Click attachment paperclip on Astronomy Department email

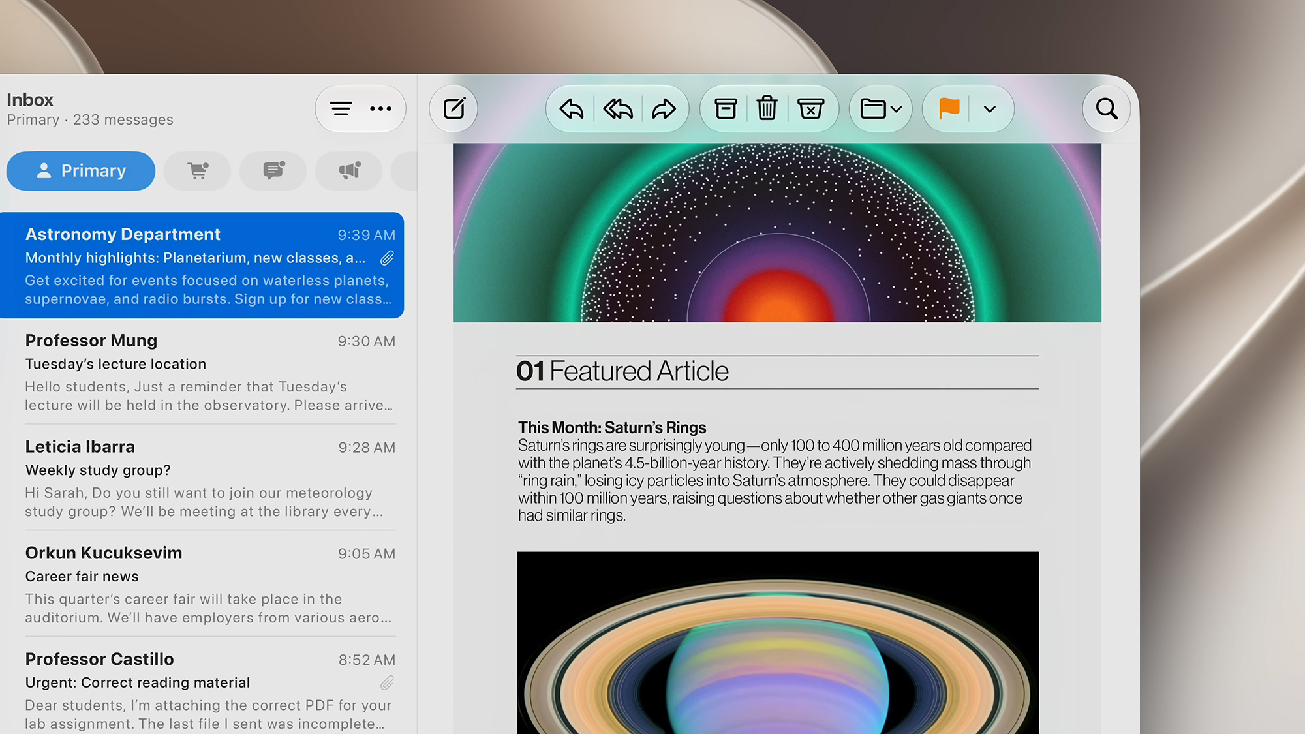pos(387,258)
